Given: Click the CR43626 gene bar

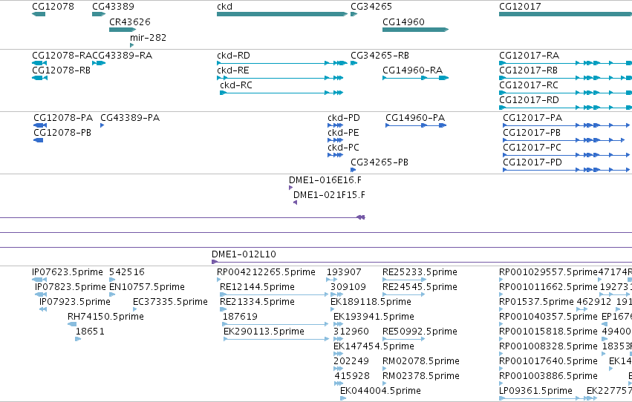Looking at the screenshot, I should pyautogui.click(x=123, y=30).
